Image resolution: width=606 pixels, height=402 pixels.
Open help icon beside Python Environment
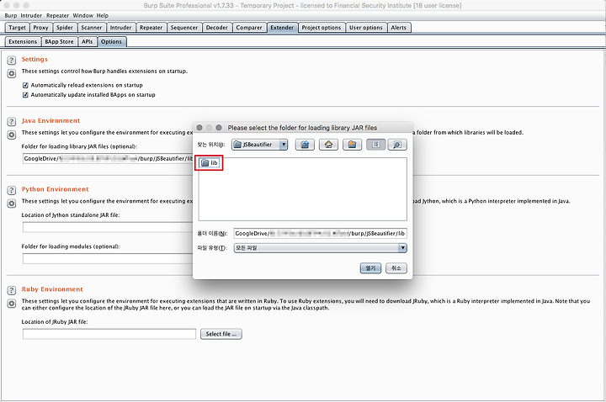(12, 190)
